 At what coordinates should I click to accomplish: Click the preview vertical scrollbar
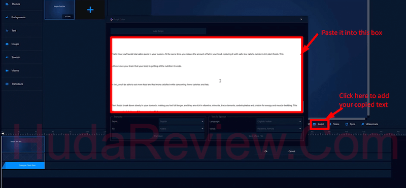(368, 58)
